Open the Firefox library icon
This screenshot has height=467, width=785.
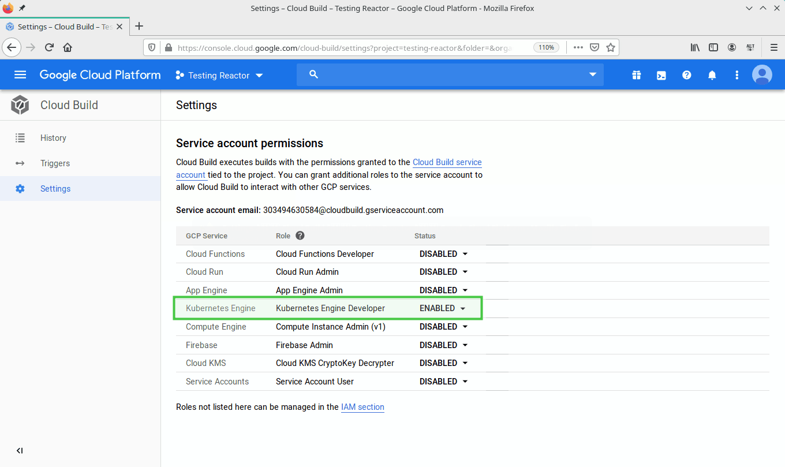point(695,47)
